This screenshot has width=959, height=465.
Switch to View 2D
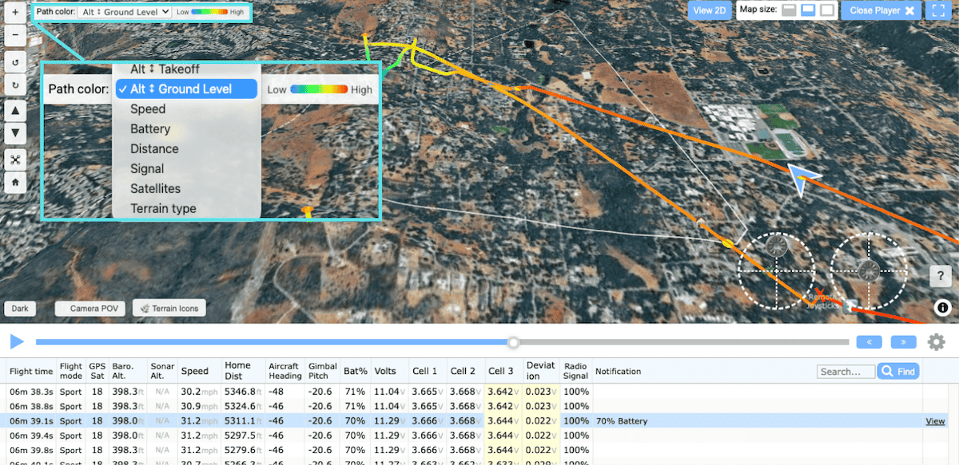709,10
